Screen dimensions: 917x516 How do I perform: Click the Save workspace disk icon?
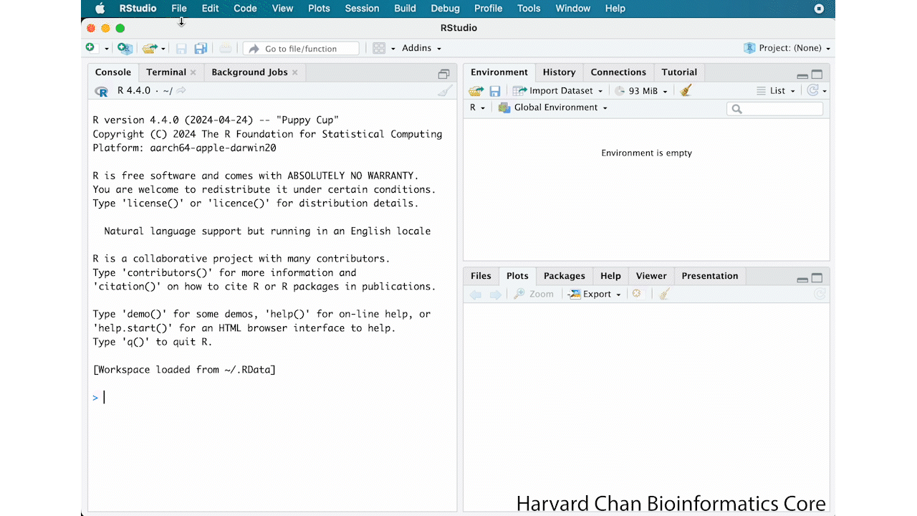coord(495,91)
